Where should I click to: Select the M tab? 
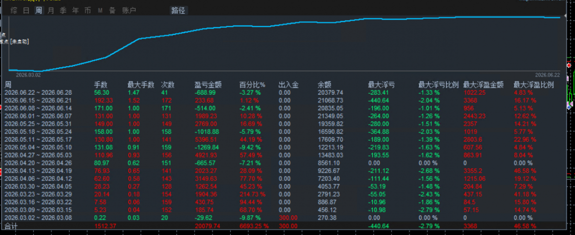click(x=100, y=10)
